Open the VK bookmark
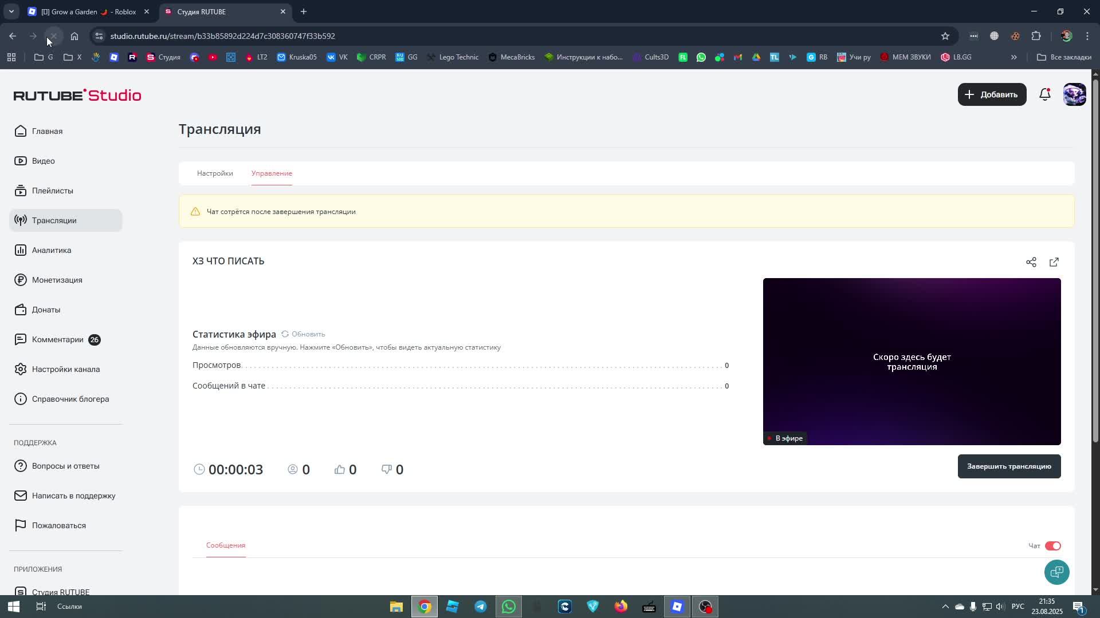 (x=337, y=57)
